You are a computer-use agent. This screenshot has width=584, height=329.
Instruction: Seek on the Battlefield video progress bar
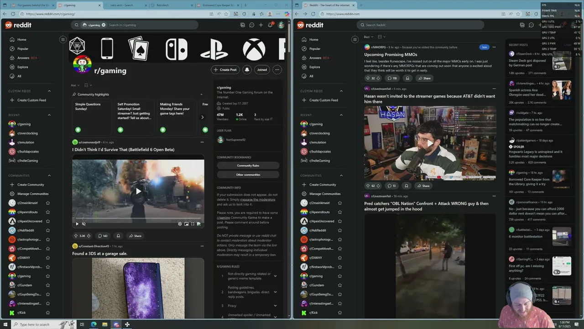(x=138, y=218)
